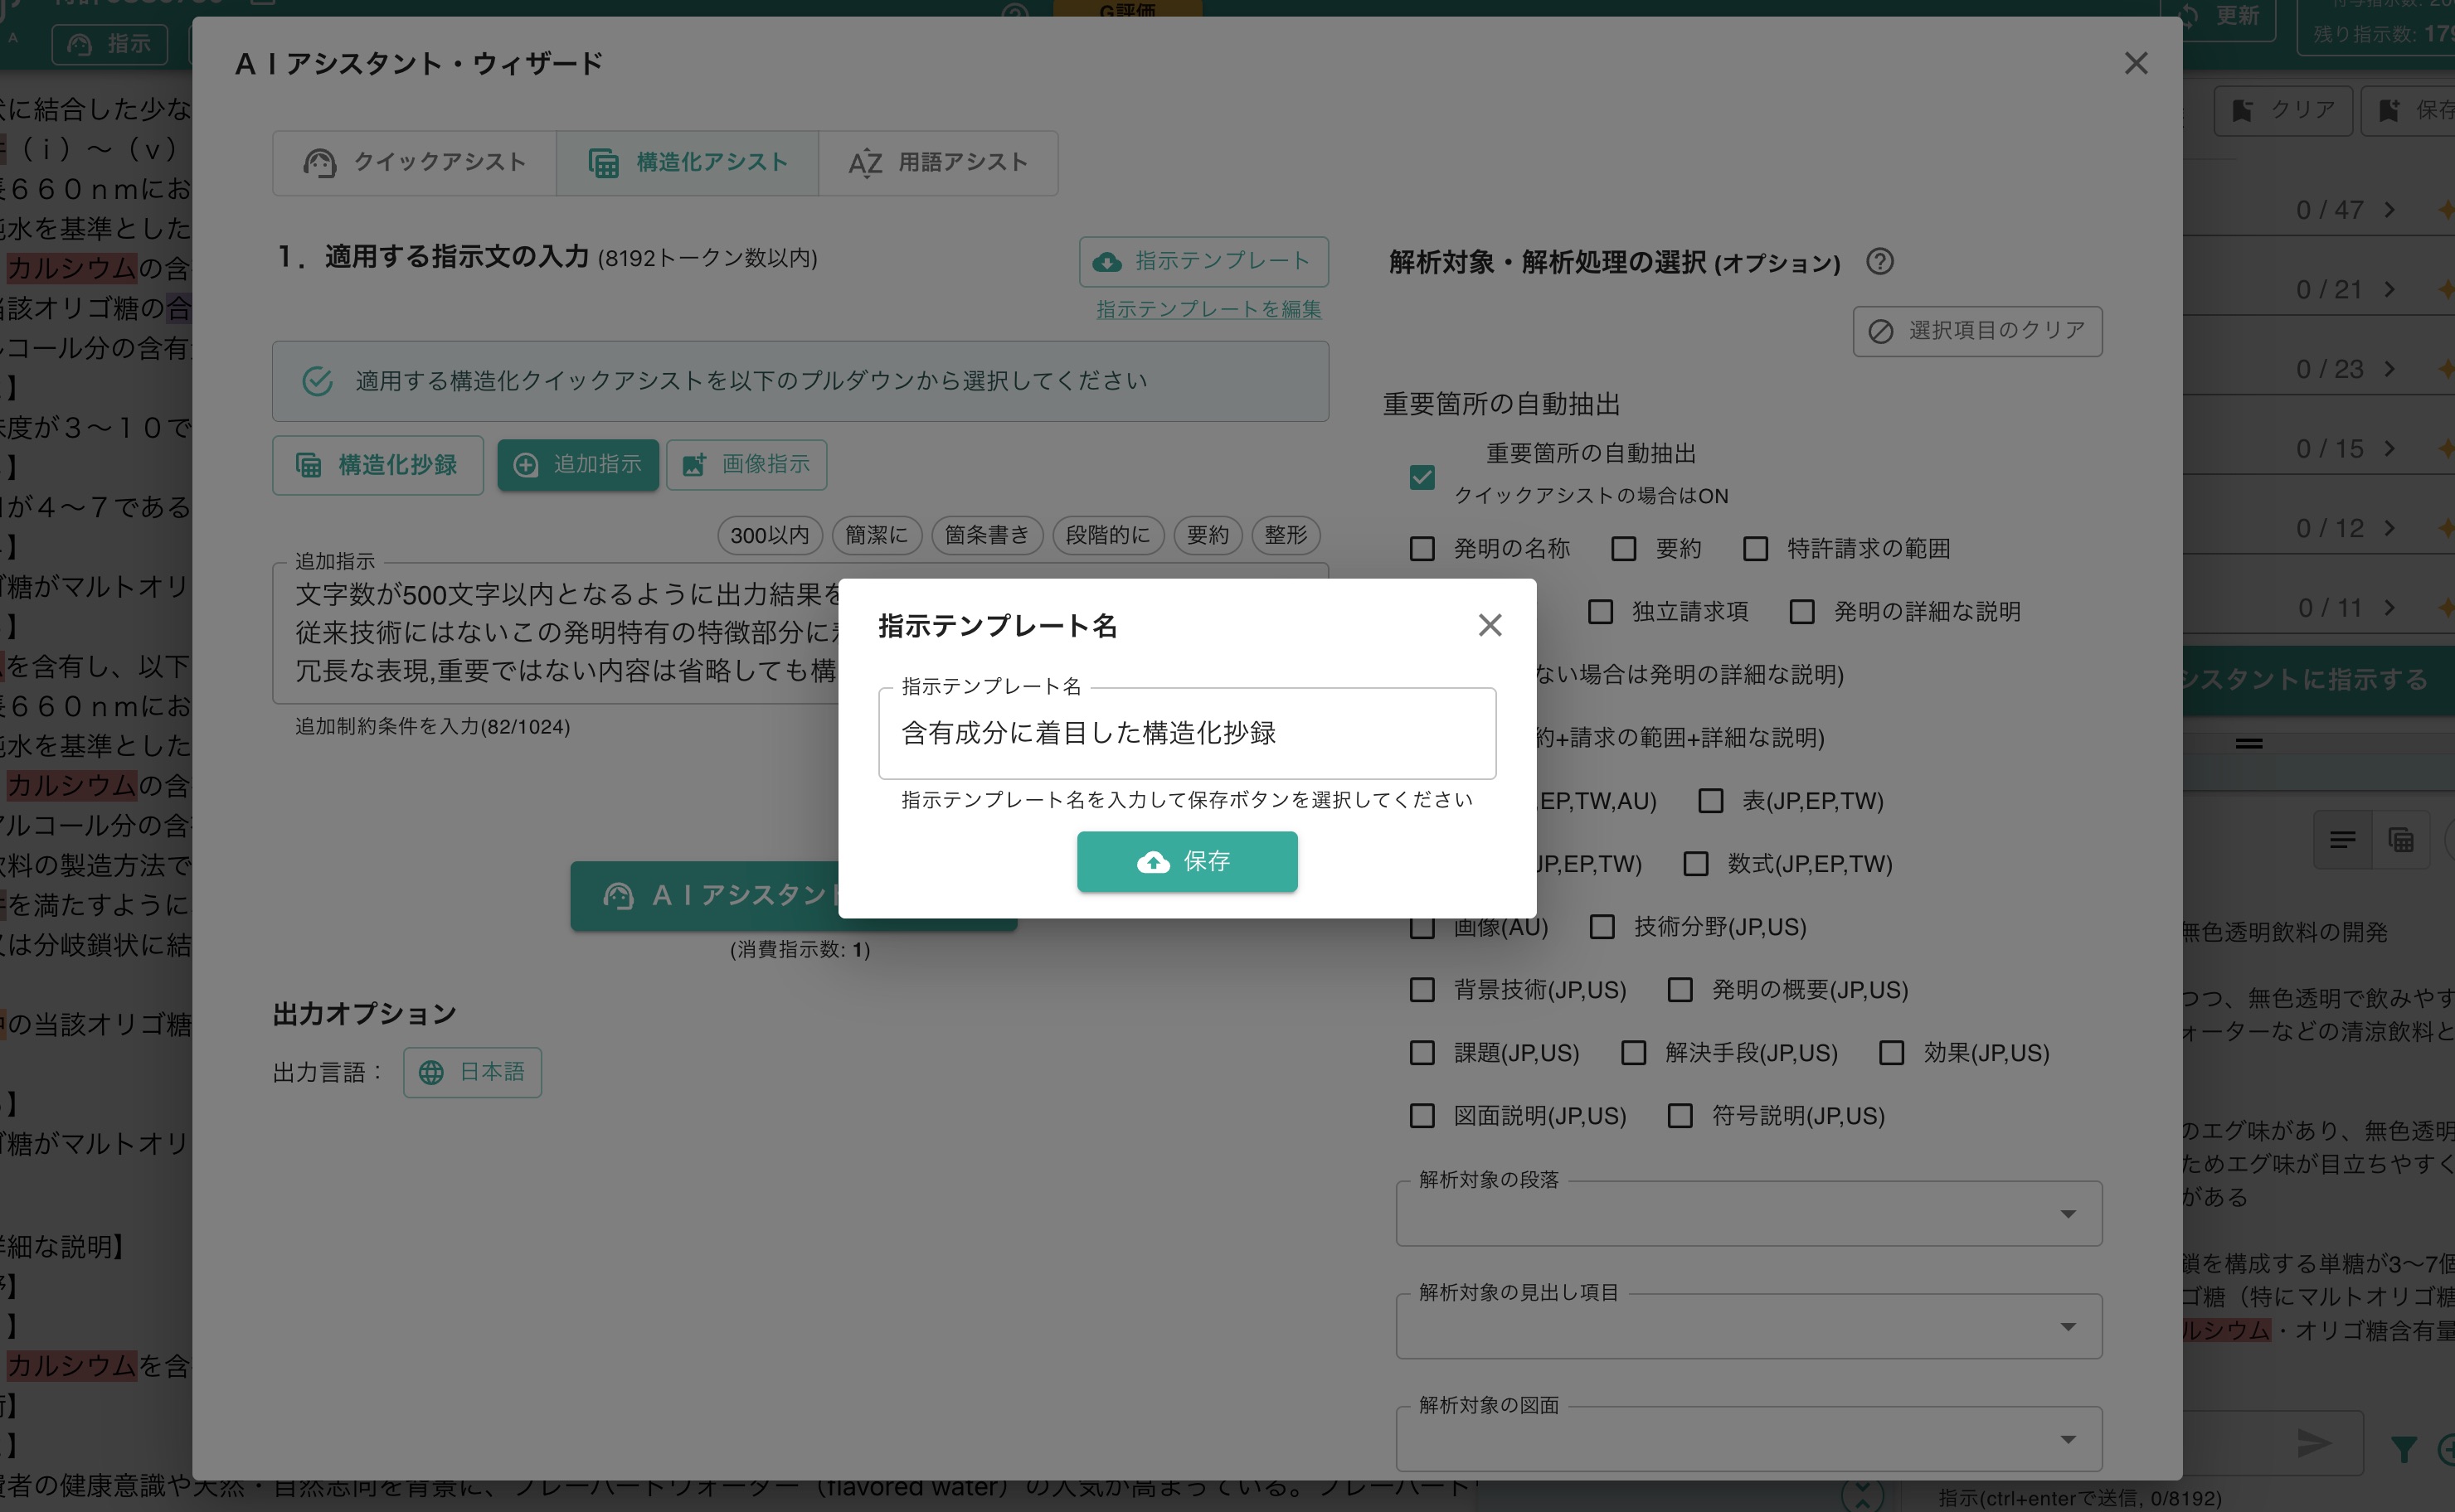Check 表(JP,EP,TW) checkbox

(x=1711, y=801)
